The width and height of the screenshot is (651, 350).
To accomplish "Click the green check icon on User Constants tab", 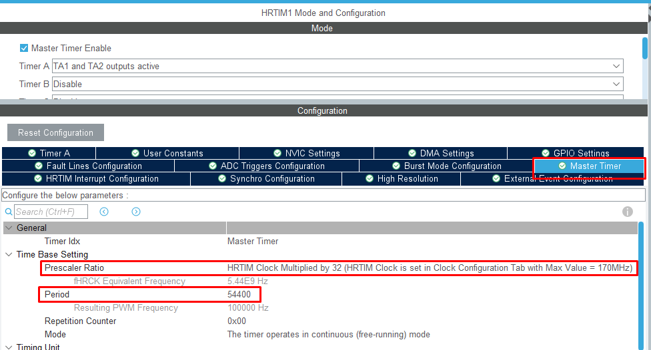I will pyautogui.click(x=135, y=153).
